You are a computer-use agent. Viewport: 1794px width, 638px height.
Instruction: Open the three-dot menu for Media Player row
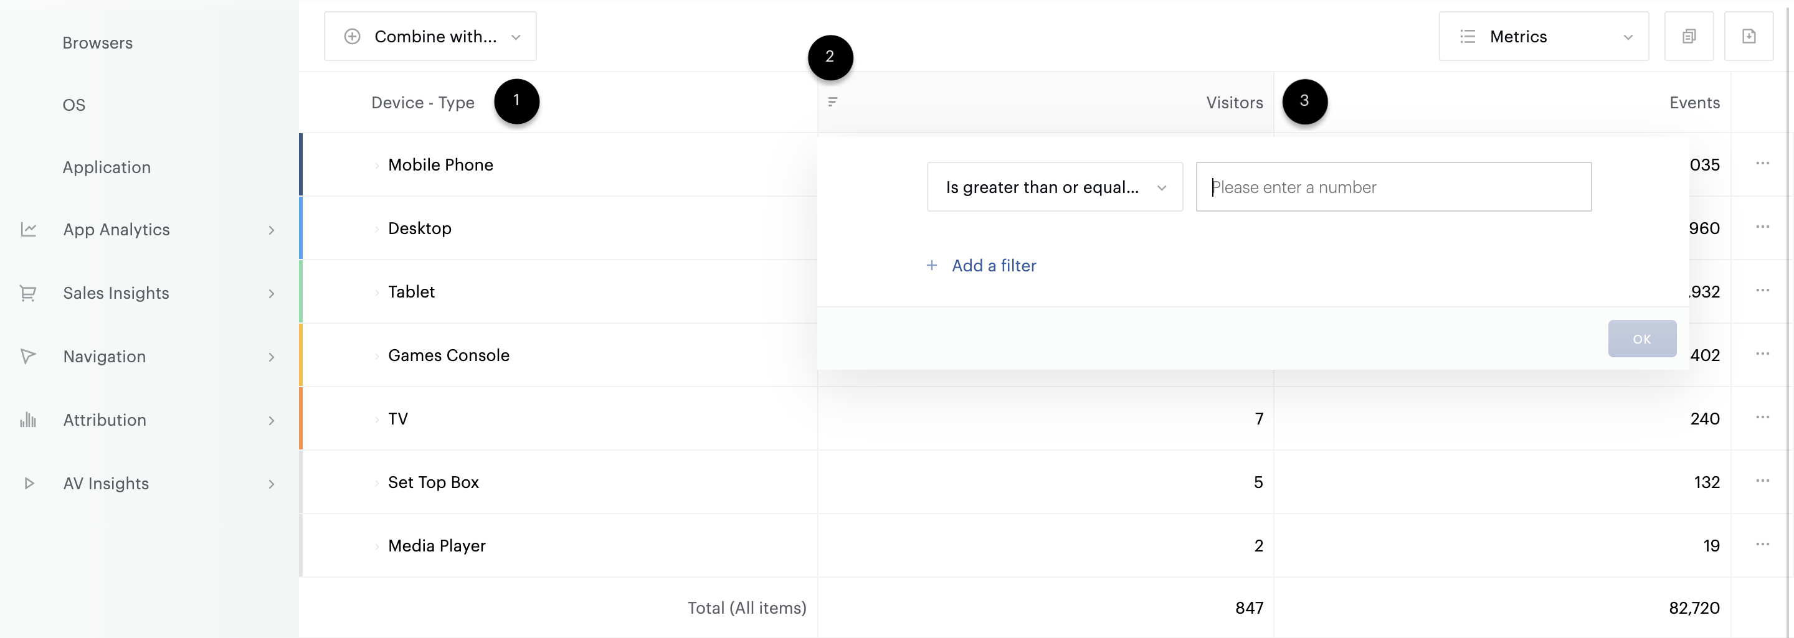click(1762, 544)
